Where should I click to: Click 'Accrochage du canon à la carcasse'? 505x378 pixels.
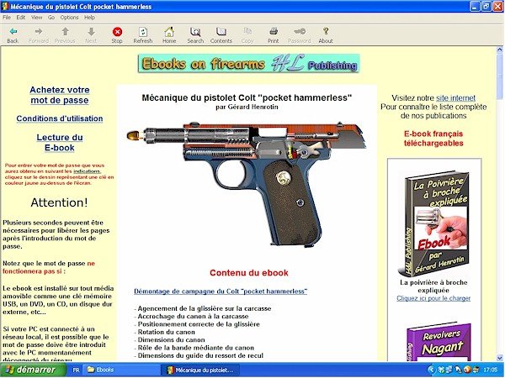(x=193, y=317)
